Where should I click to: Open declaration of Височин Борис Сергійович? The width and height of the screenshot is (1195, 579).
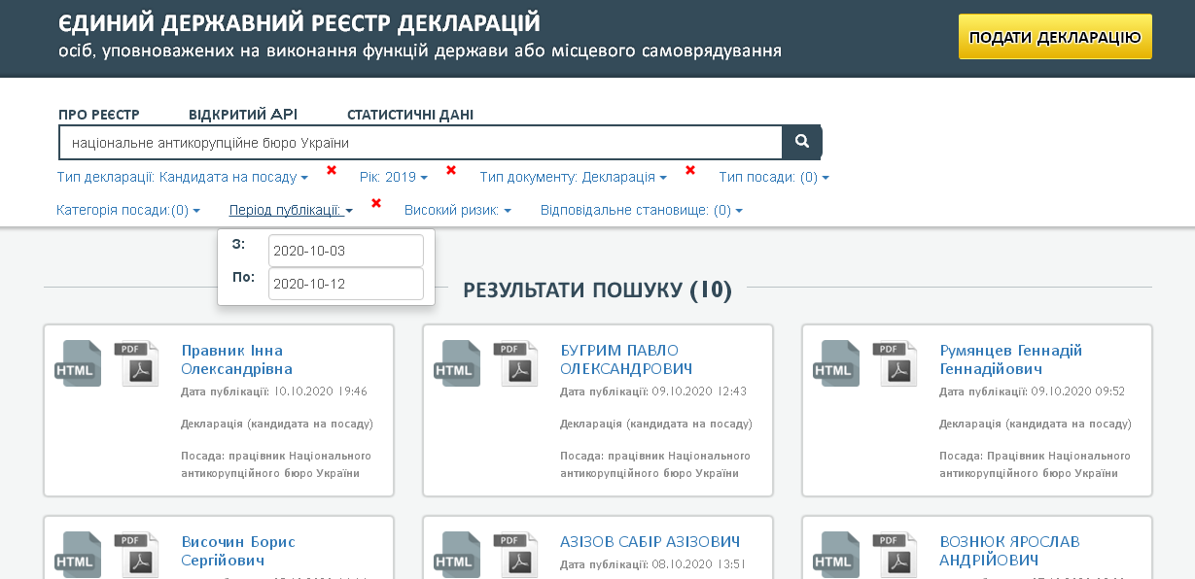tap(238, 551)
